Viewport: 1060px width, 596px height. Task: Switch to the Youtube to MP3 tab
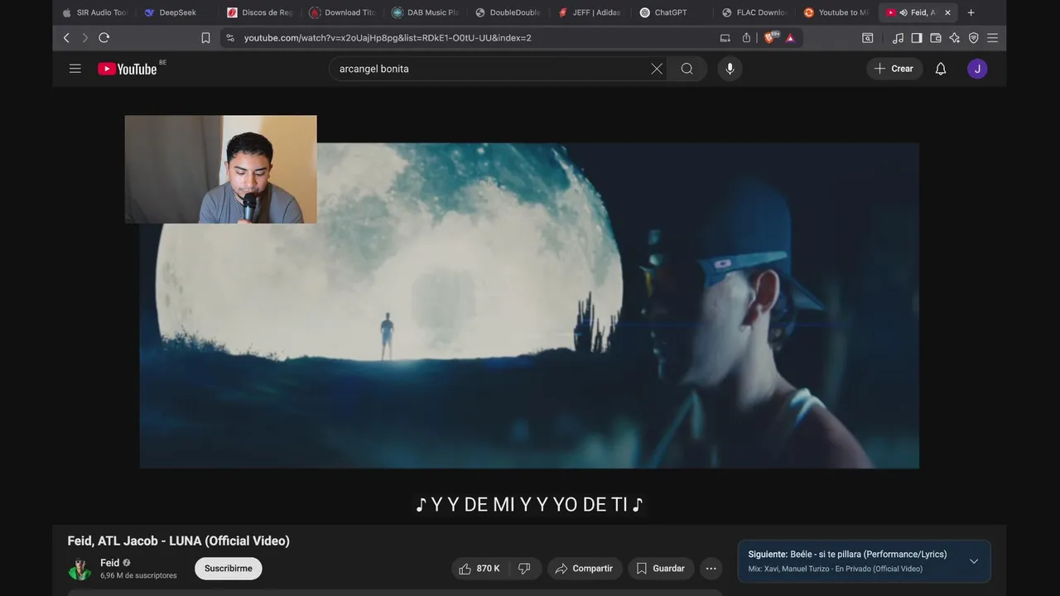click(x=836, y=12)
